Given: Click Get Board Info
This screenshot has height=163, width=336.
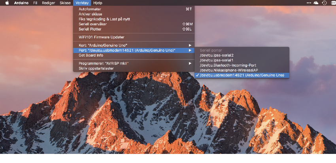Looking at the screenshot, I should point(91,55).
